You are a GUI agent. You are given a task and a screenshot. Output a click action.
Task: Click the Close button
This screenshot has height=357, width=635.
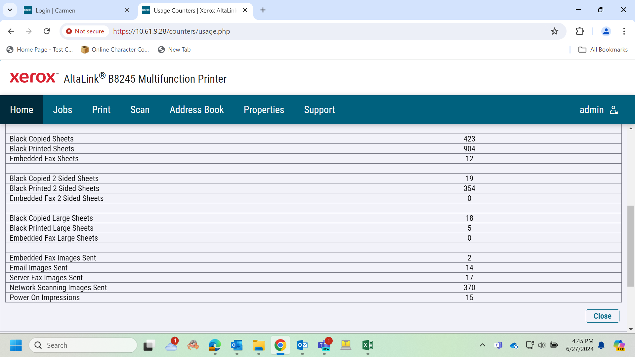coord(602,316)
